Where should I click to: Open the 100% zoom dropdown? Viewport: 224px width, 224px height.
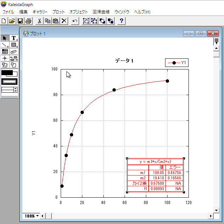(x=31, y=216)
